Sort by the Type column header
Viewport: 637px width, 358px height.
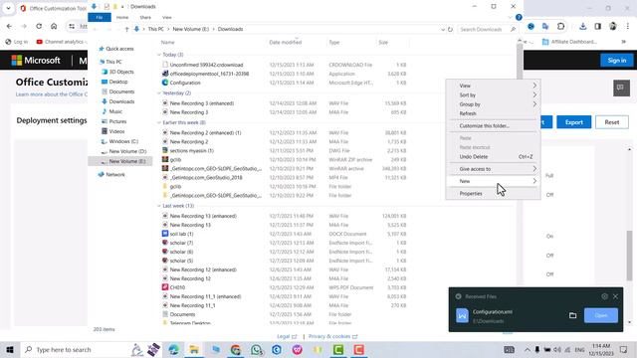coord(334,42)
